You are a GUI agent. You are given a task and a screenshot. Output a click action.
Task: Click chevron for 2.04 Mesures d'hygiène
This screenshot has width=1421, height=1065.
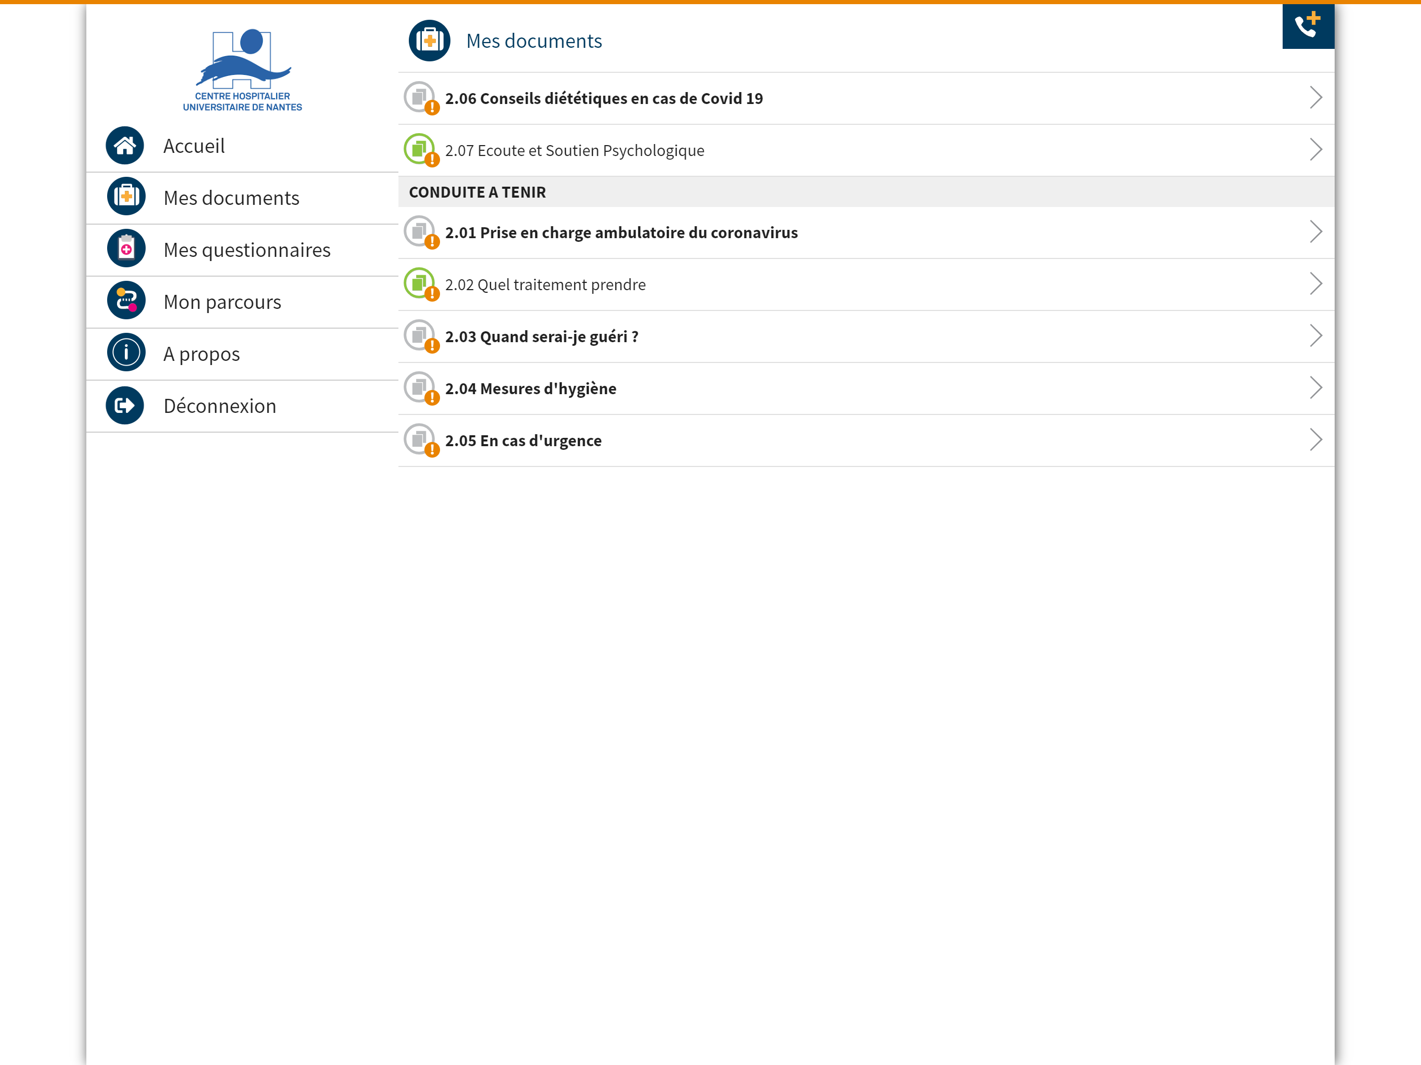[1315, 388]
